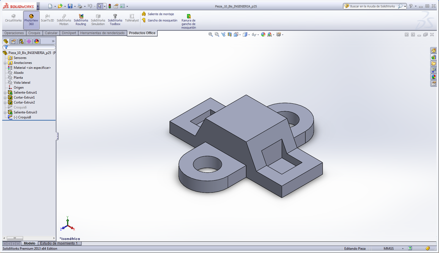This screenshot has height=253, width=439.
Task: Toggle the PhotoView 360 add-in
Action: (x=31, y=20)
